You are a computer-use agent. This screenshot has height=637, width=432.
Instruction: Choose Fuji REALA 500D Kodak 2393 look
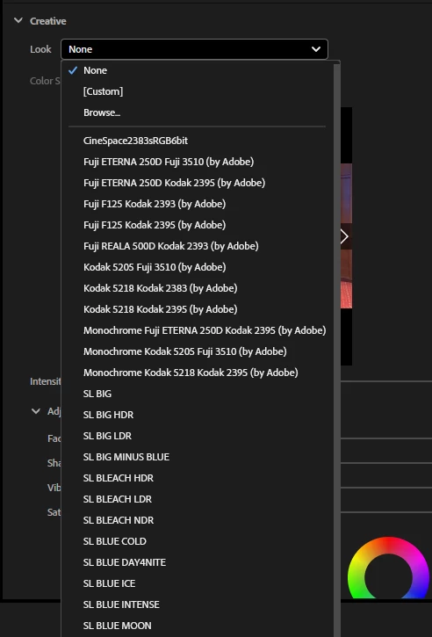198,246
